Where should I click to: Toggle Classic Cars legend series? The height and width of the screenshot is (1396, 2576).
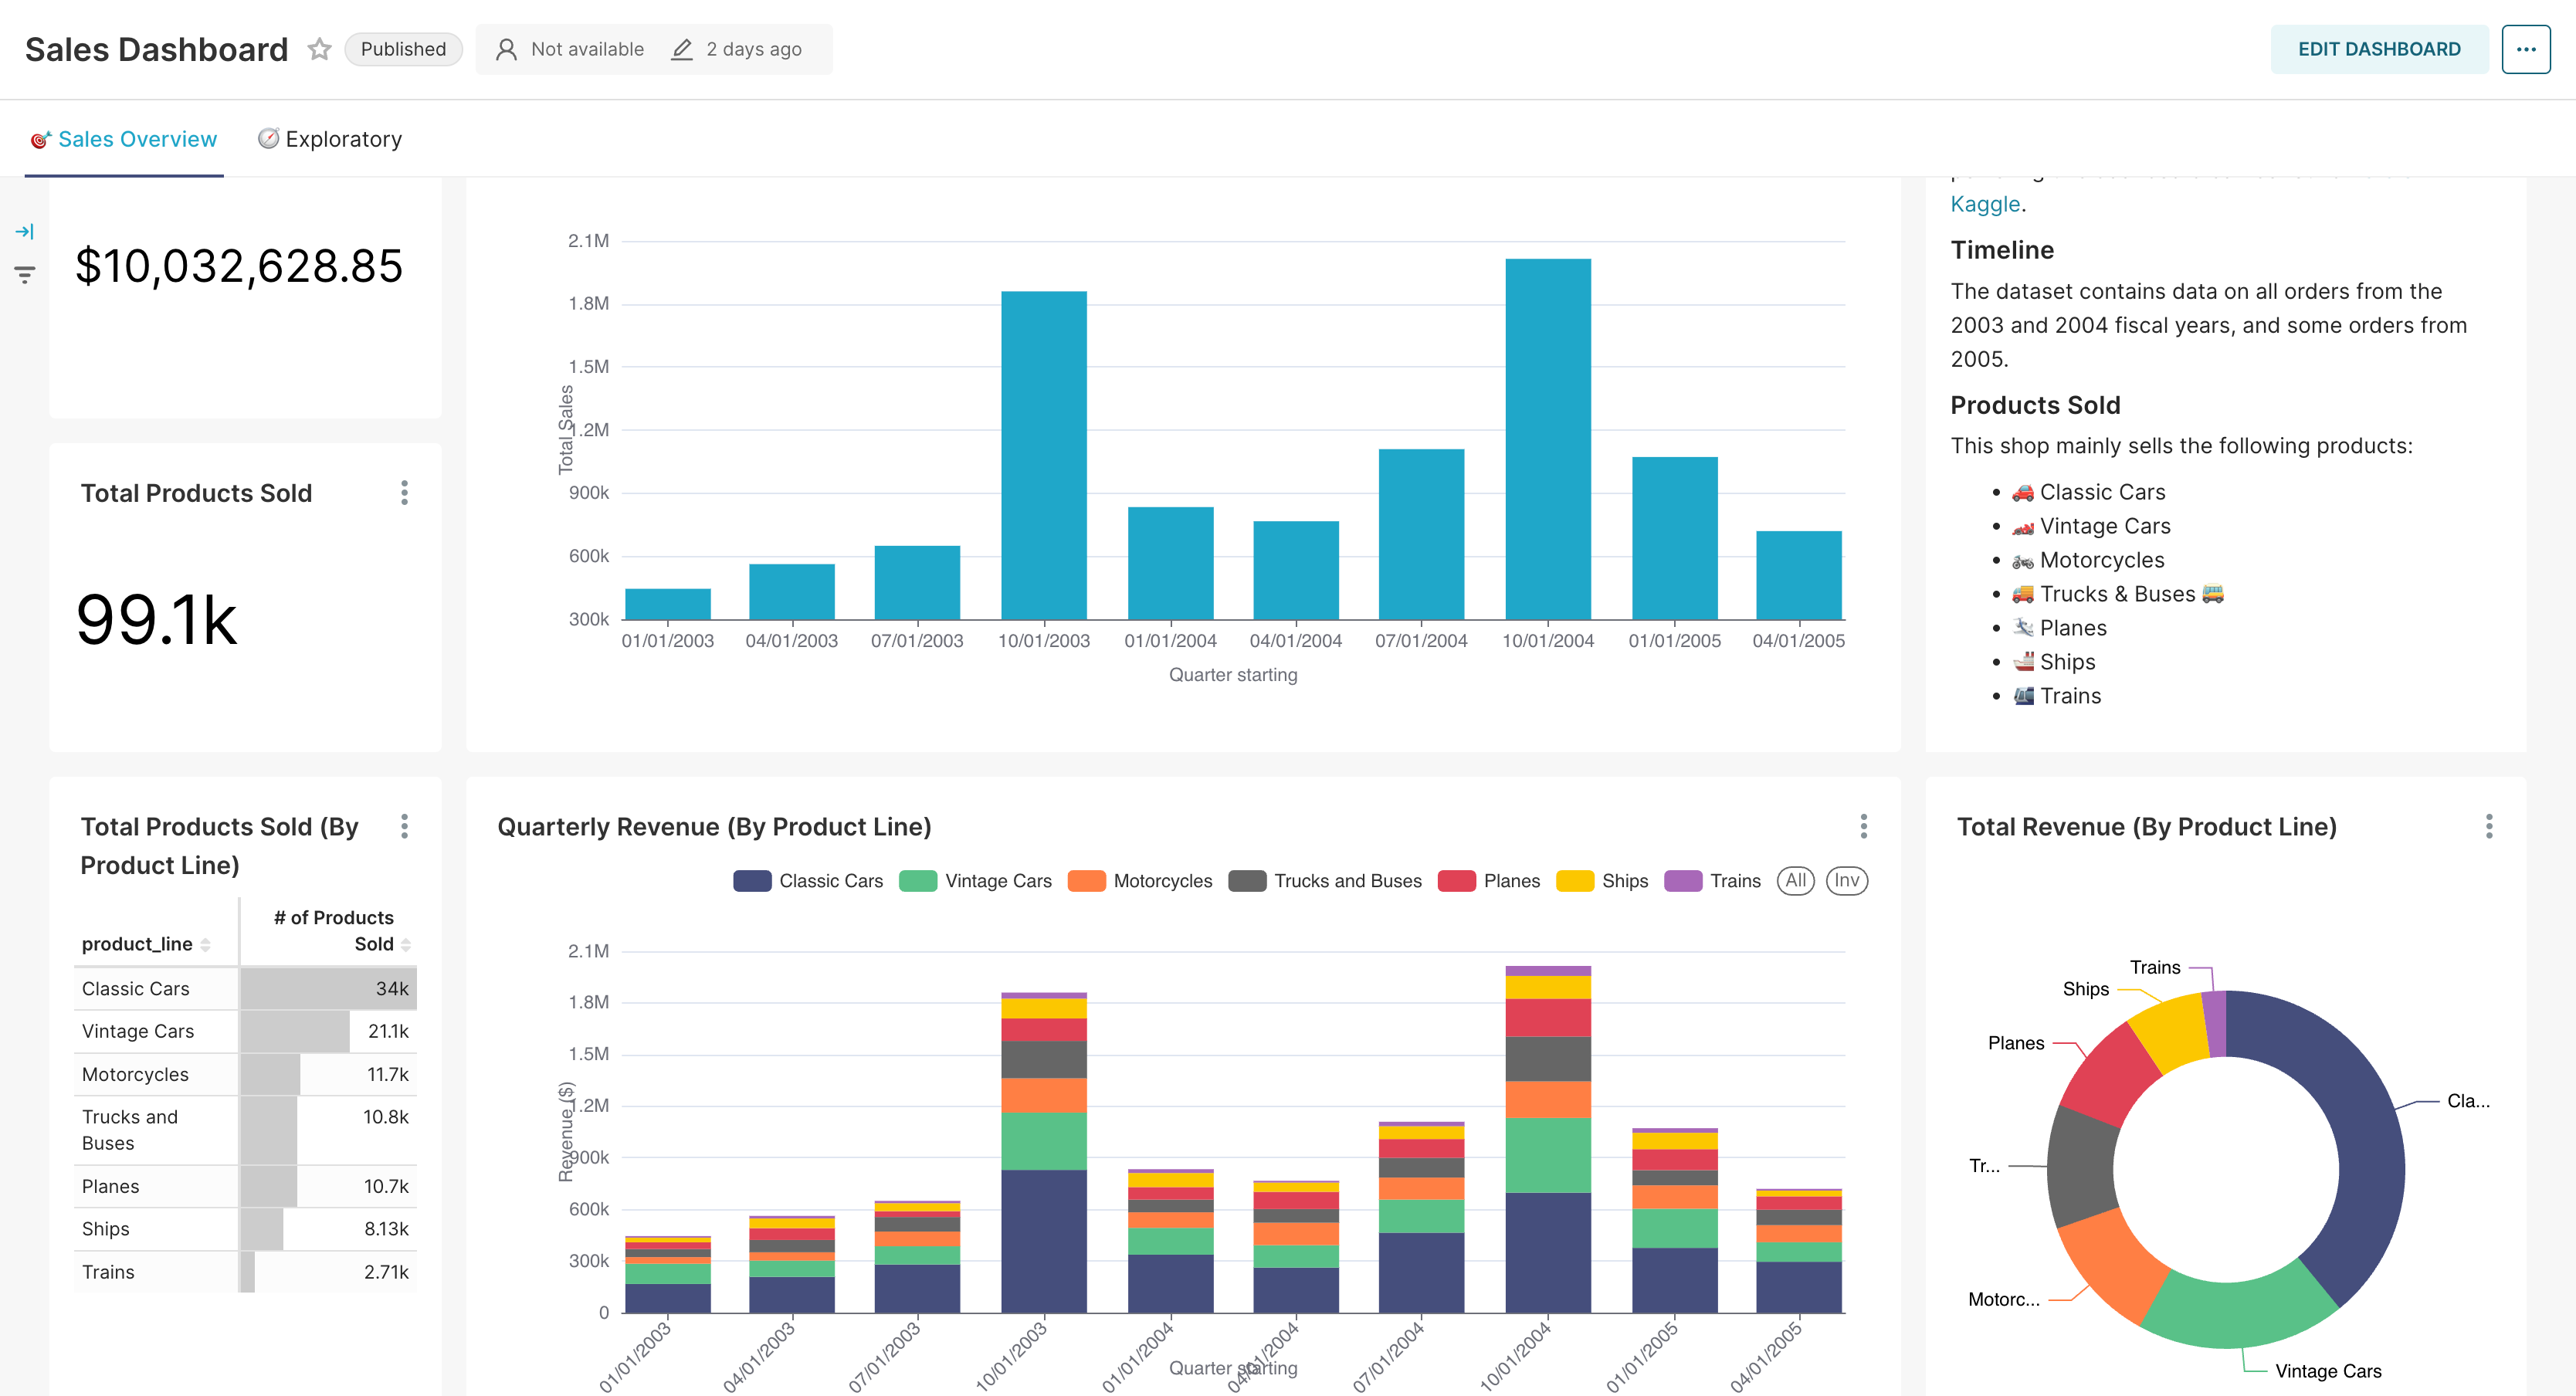pyautogui.click(x=808, y=881)
